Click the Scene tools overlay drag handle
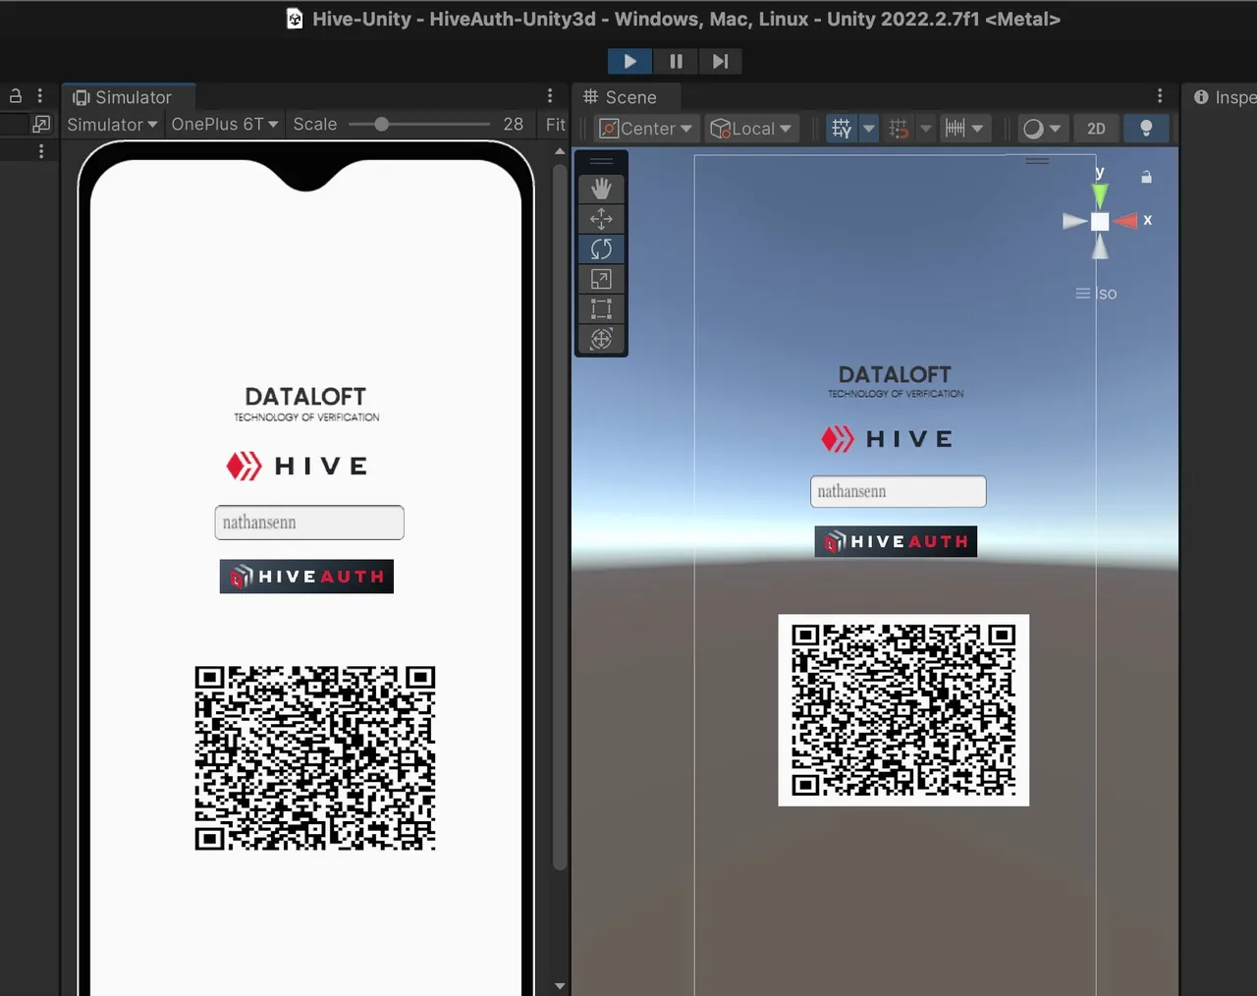The height and width of the screenshot is (996, 1257). click(x=601, y=161)
